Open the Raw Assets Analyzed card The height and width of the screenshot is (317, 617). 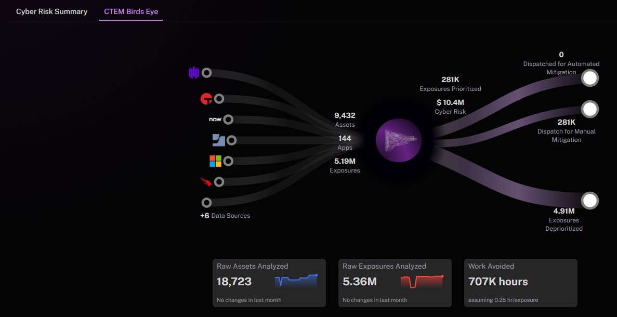click(x=269, y=283)
